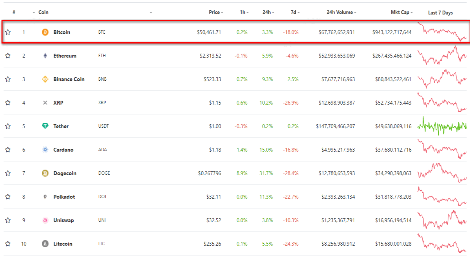Click the Bitcoin logo icon
Screen dimensions: 470x257
pyautogui.click(x=45, y=32)
